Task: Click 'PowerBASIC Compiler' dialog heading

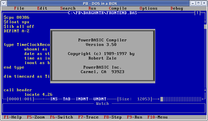Action: point(102,40)
